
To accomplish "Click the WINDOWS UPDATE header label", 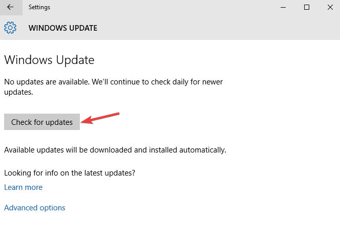I will pos(63,28).
